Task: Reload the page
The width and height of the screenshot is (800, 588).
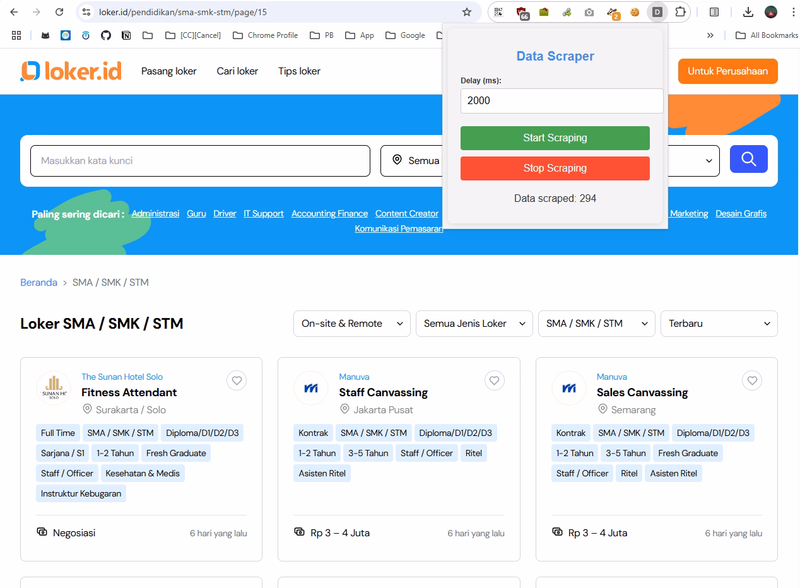Action: pos(59,12)
